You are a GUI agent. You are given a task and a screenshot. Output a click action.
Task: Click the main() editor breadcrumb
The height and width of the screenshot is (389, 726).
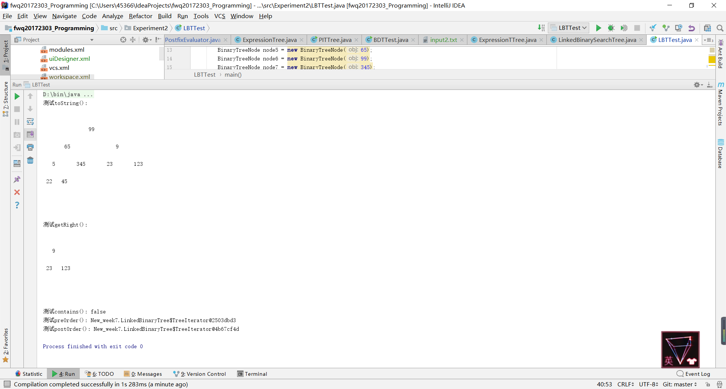(x=233, y=74)
